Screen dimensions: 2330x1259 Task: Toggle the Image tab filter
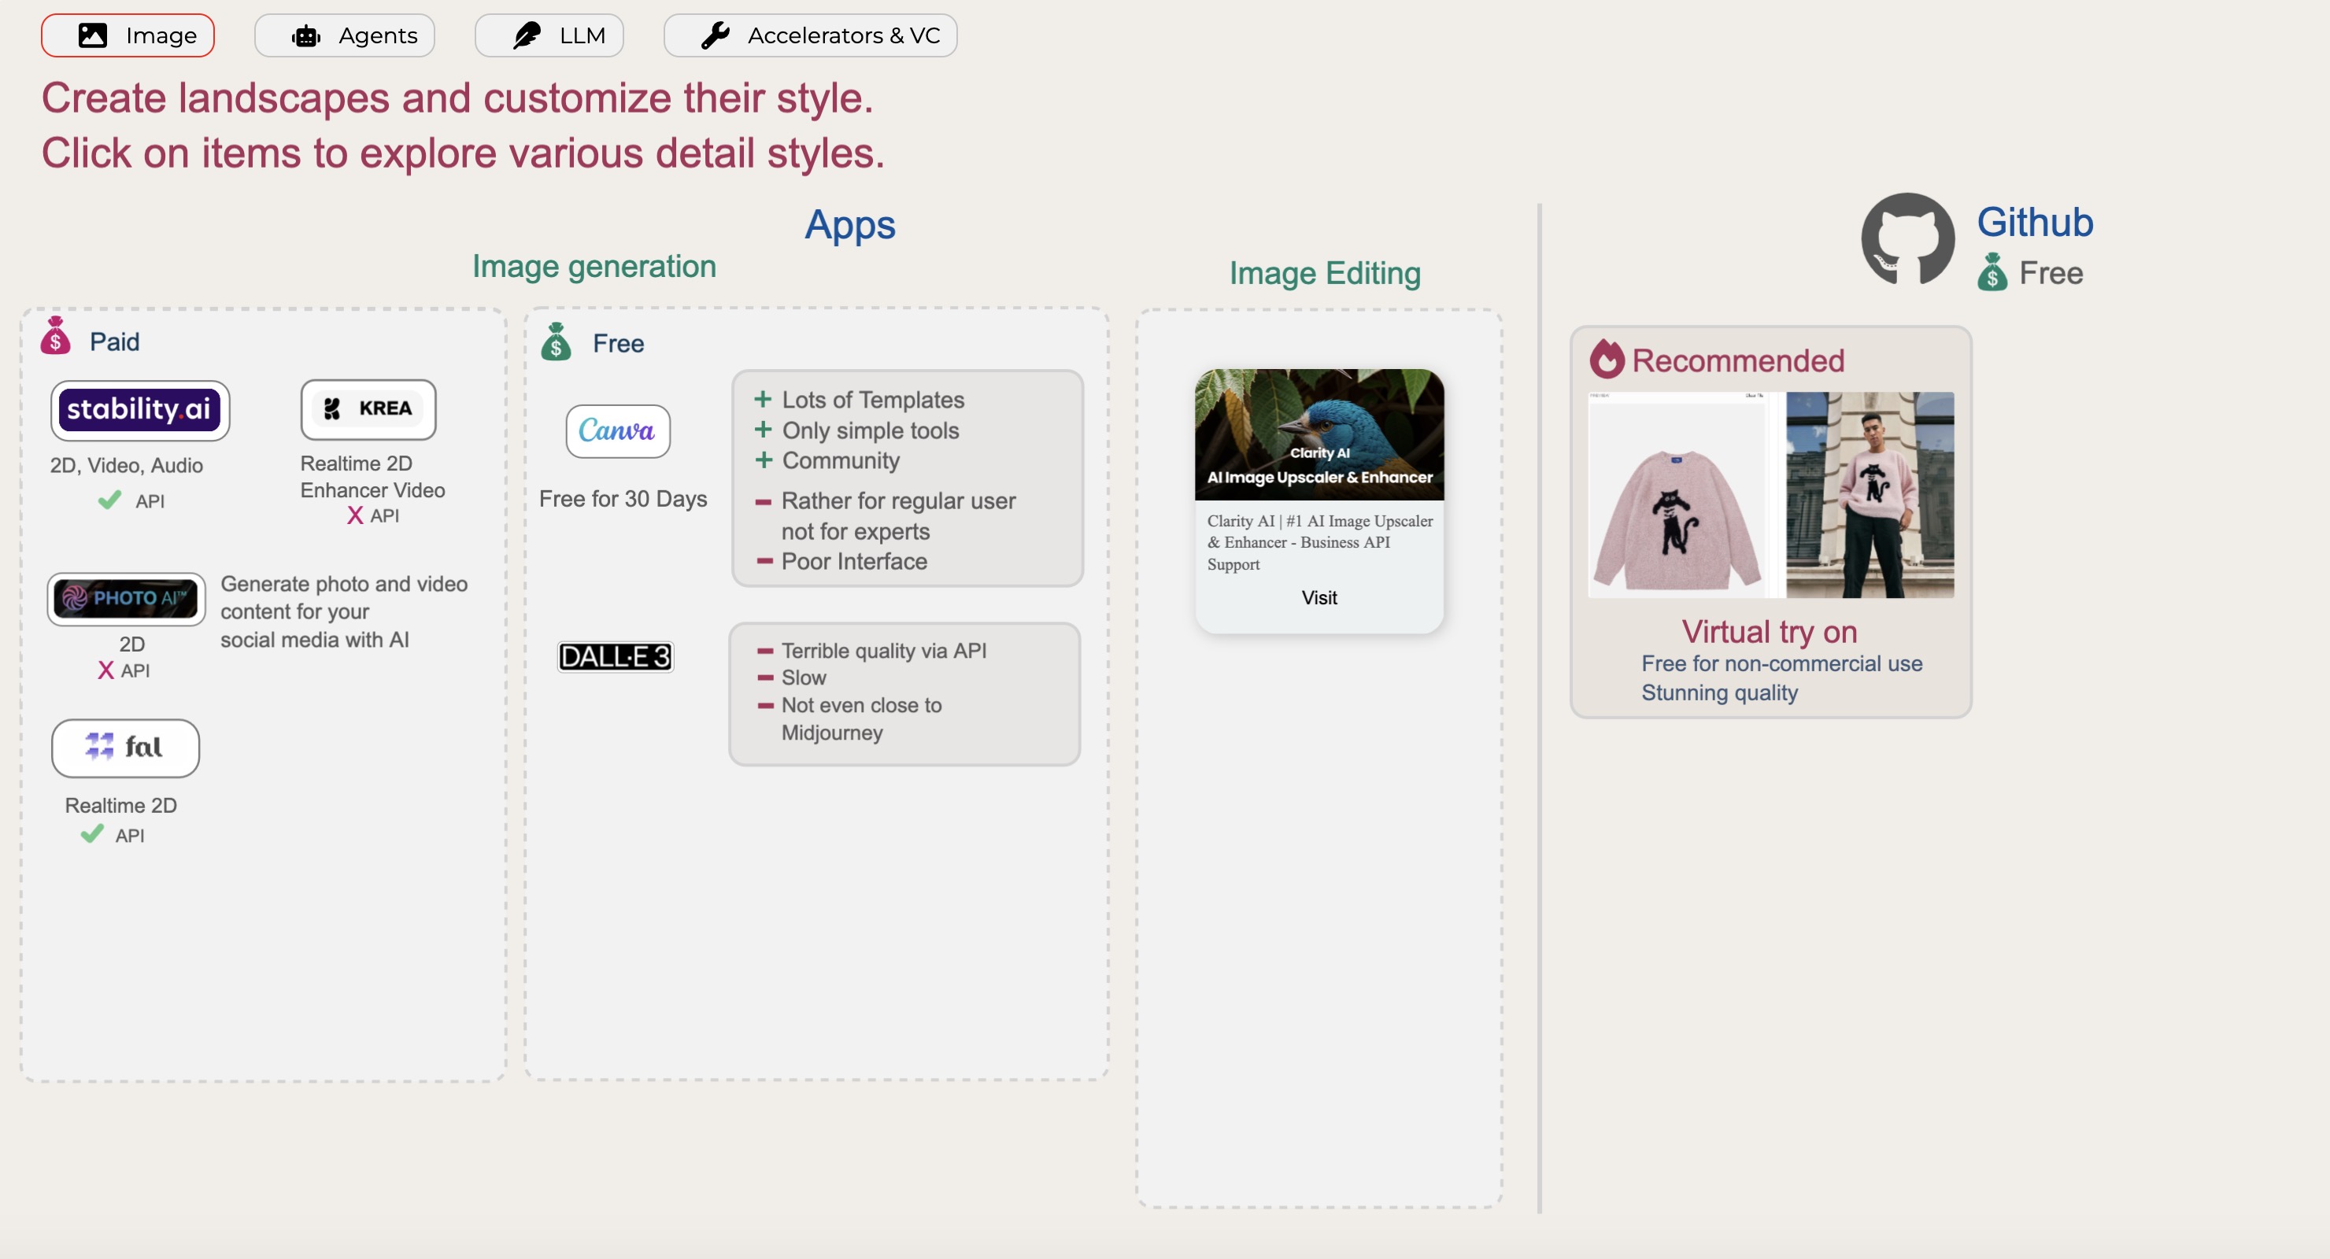[130, 34]
